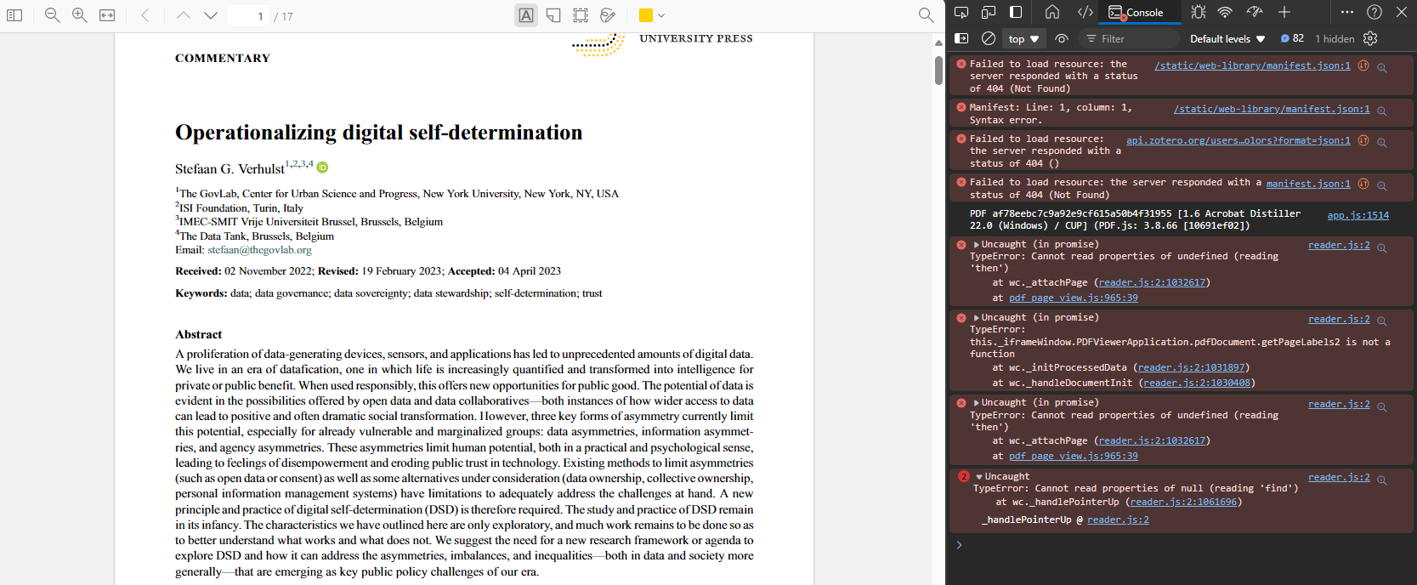This screenshot has width=1417, height=585.
Task: Open the DevTools Network tab
Action: click(1225, 12)
